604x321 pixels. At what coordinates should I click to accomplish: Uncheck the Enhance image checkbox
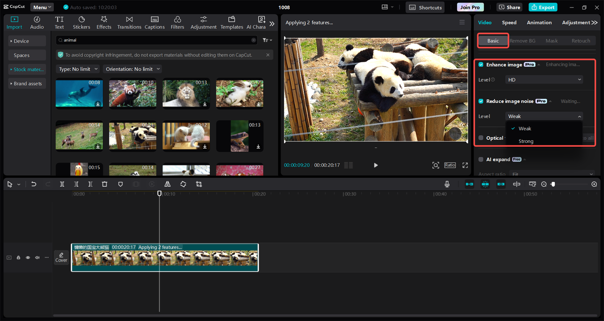(481, 65)
